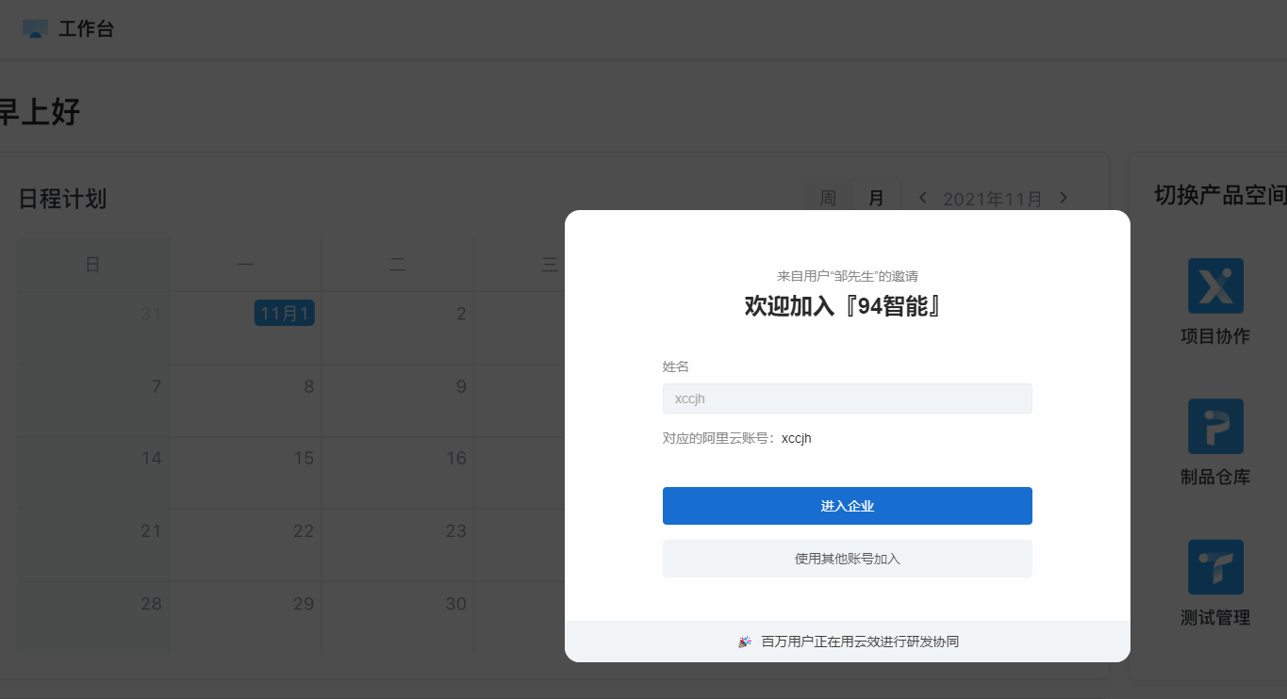
Task: Click the 日 column header
Action: coord(92,265)
